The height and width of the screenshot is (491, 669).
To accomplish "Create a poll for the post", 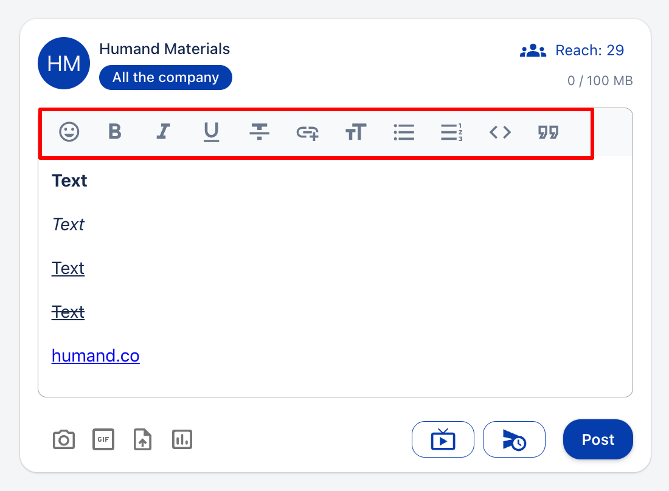I will [182, 439].
